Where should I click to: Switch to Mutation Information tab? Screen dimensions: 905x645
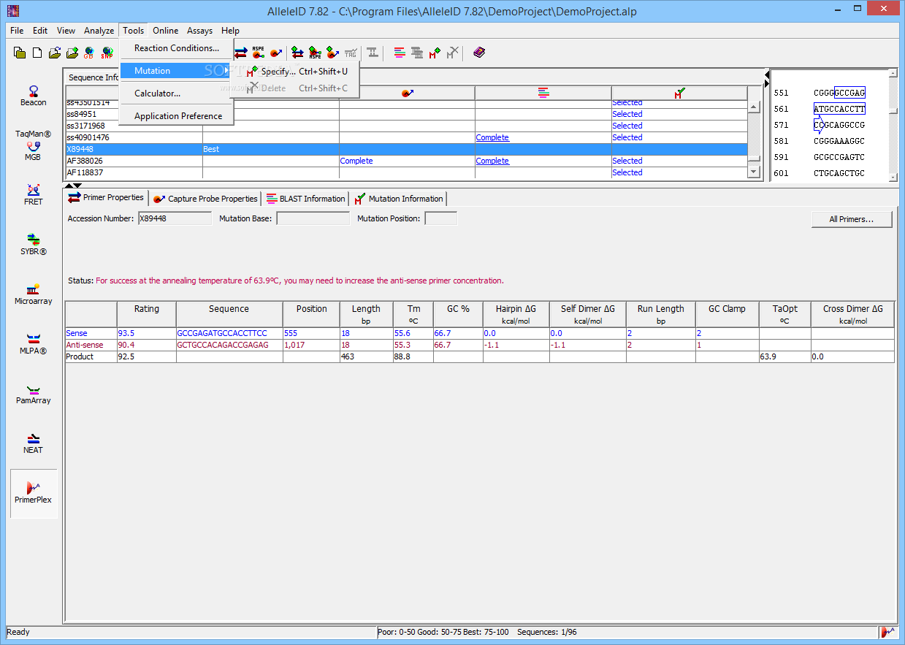coord(399,199)
